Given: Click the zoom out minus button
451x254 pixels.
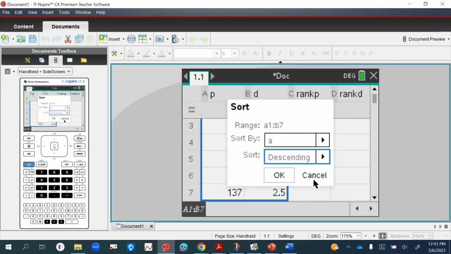Looking at the screenshot, I should [365, 236].
